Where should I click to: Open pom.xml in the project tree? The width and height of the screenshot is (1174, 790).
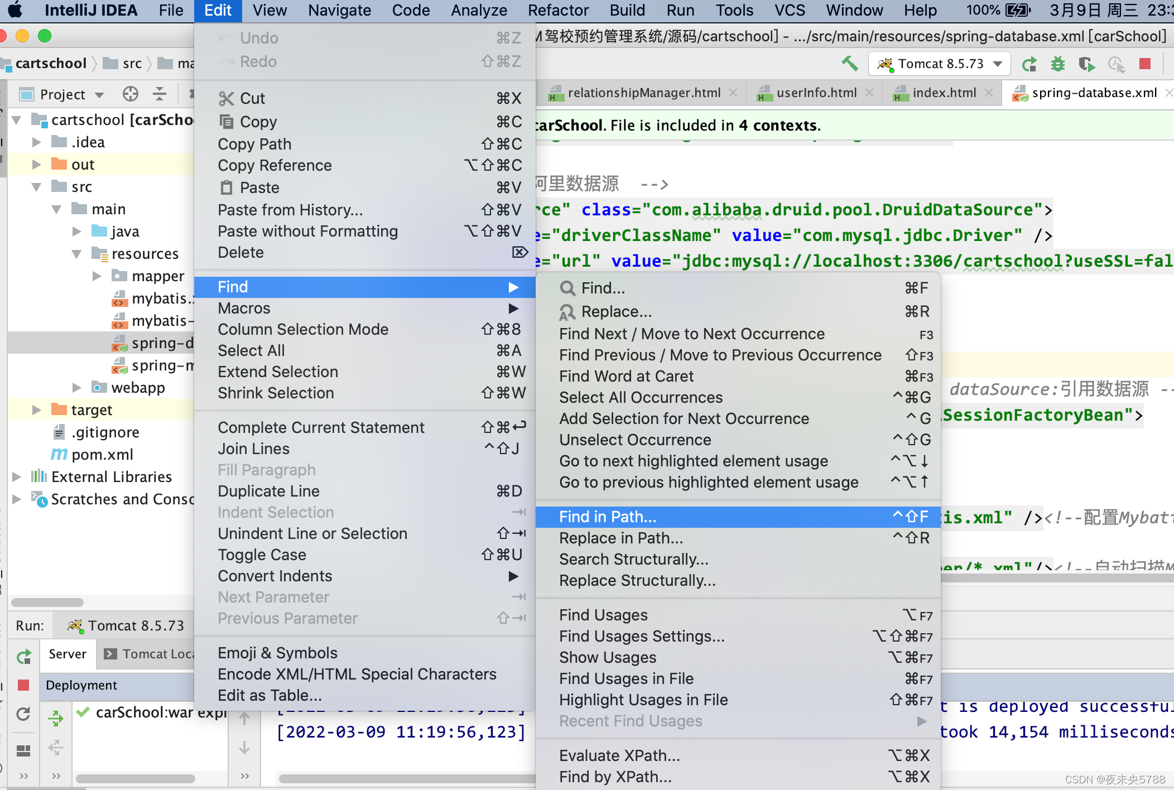coord(102,455)
